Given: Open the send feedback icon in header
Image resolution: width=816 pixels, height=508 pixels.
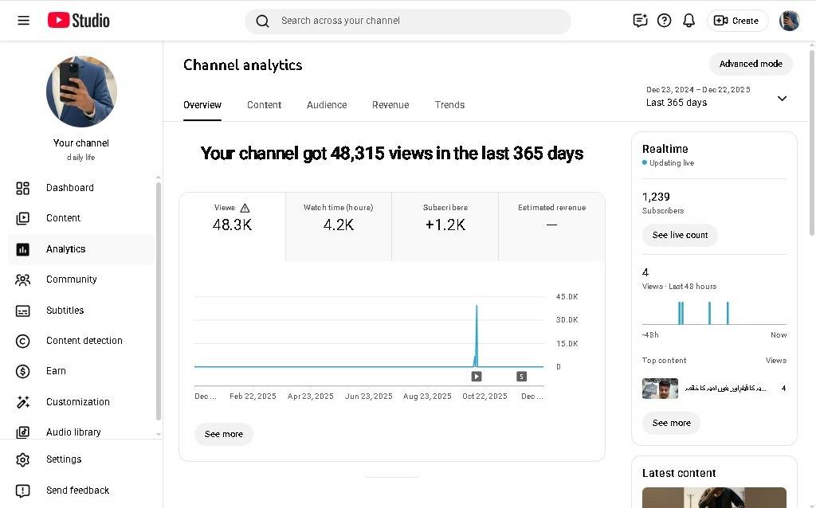Looking at the screenshot, I should click(640, 21).
